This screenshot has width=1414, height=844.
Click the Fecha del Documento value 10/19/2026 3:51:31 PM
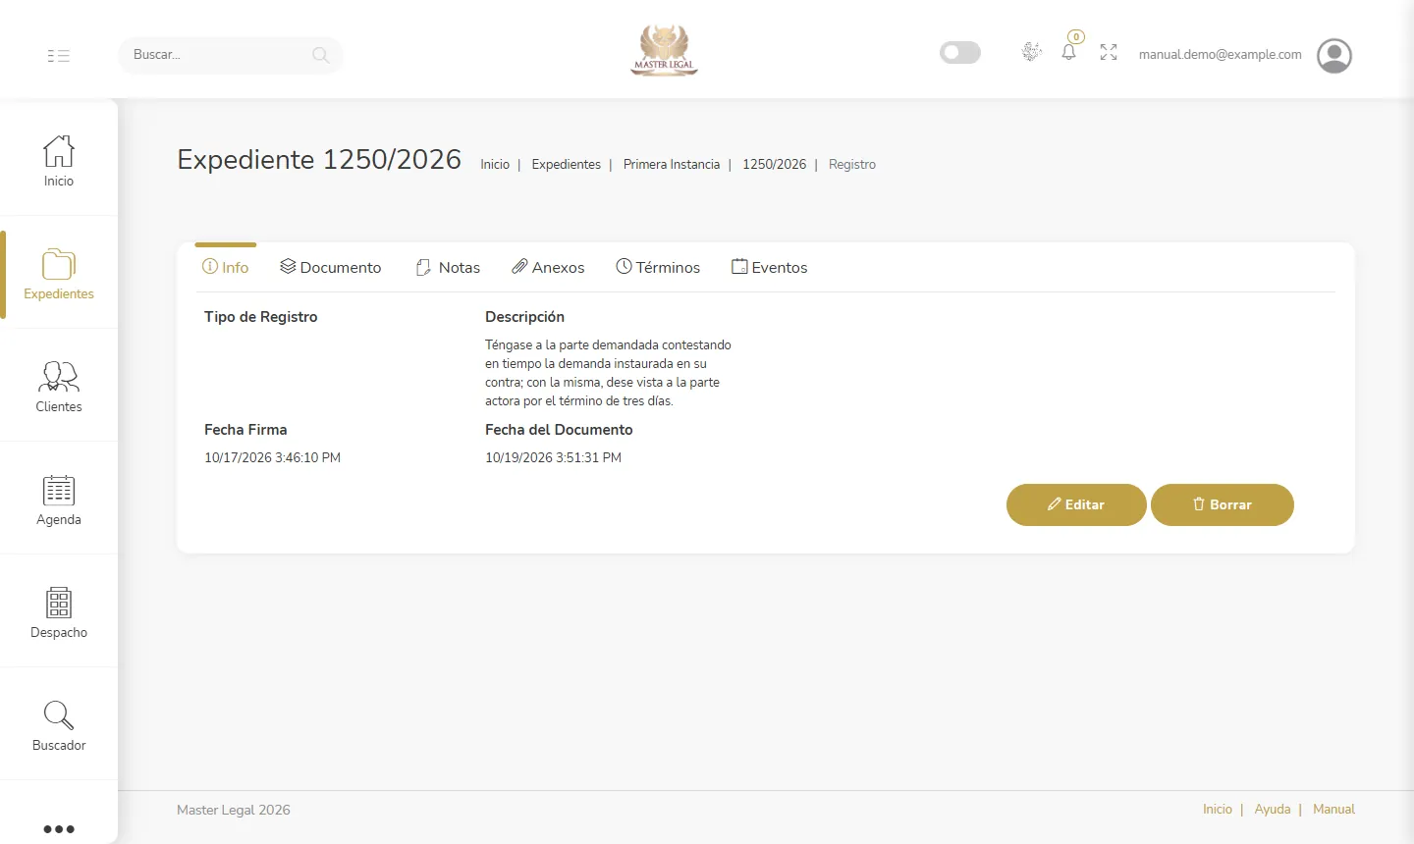coord(553,458)
